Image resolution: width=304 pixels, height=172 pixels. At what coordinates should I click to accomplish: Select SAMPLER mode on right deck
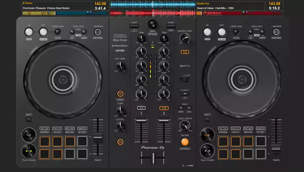pyautogui.click(x=261, y=128)
